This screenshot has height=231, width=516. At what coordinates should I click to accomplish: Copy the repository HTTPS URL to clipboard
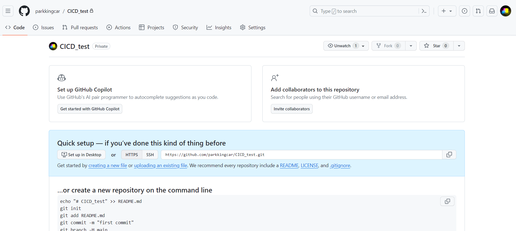click(x=449, y=155)
